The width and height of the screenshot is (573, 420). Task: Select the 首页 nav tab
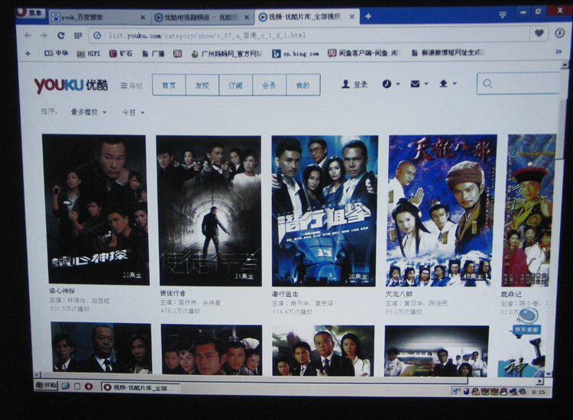tap(169, 86)
